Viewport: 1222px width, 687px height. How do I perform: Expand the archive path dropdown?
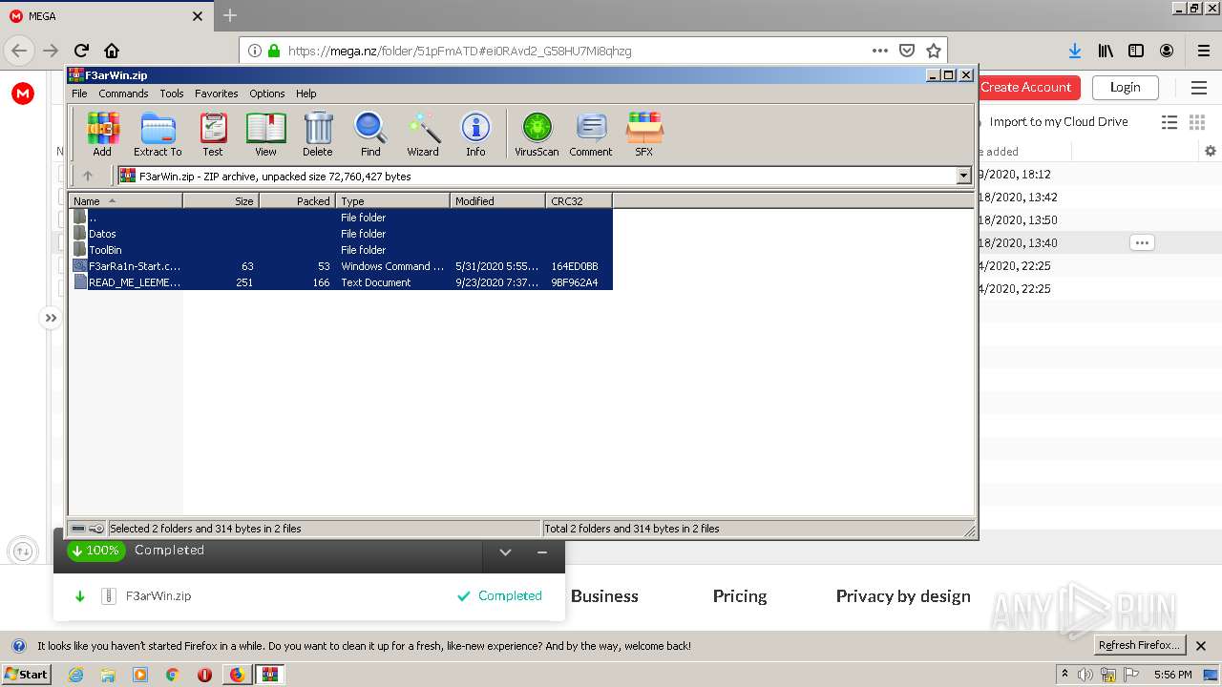[963, 176]
